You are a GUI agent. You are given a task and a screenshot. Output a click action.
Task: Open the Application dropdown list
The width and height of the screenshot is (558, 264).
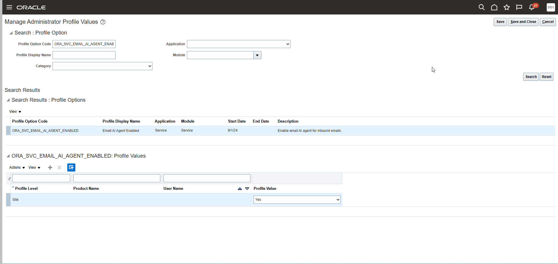(x=238, y=44)
